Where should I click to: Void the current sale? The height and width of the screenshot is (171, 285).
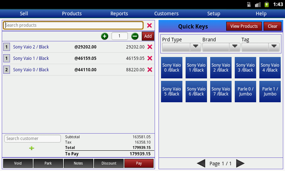18,163
